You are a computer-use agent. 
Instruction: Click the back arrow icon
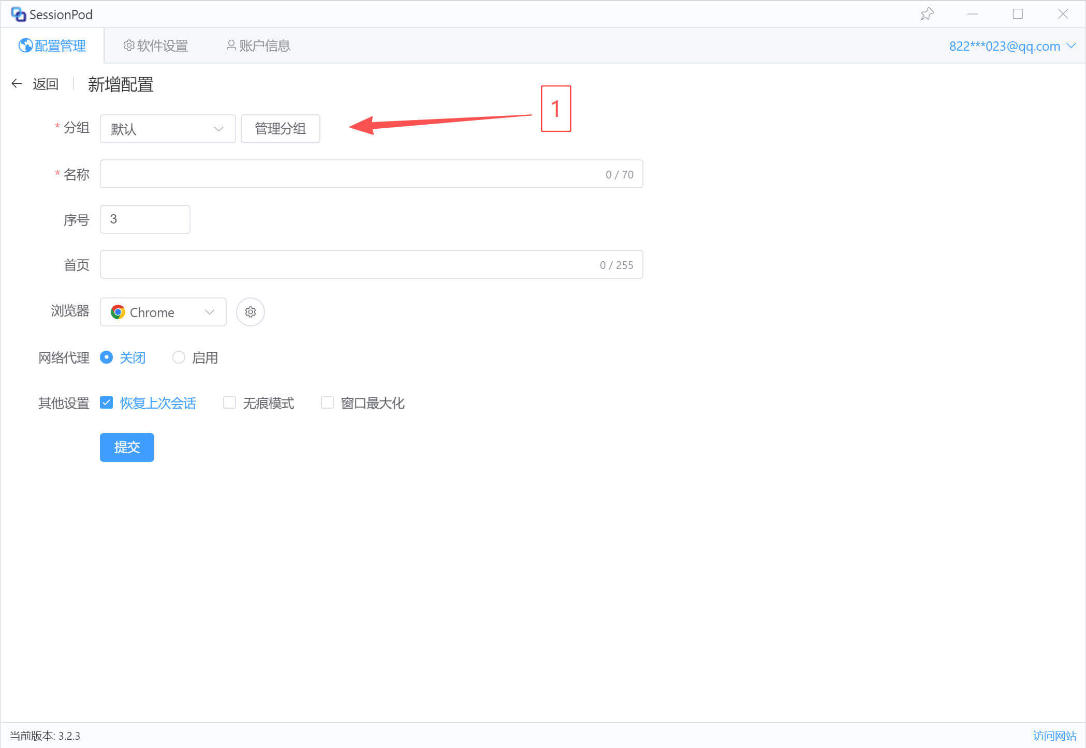pyautogui.click(x=17, y=83)
